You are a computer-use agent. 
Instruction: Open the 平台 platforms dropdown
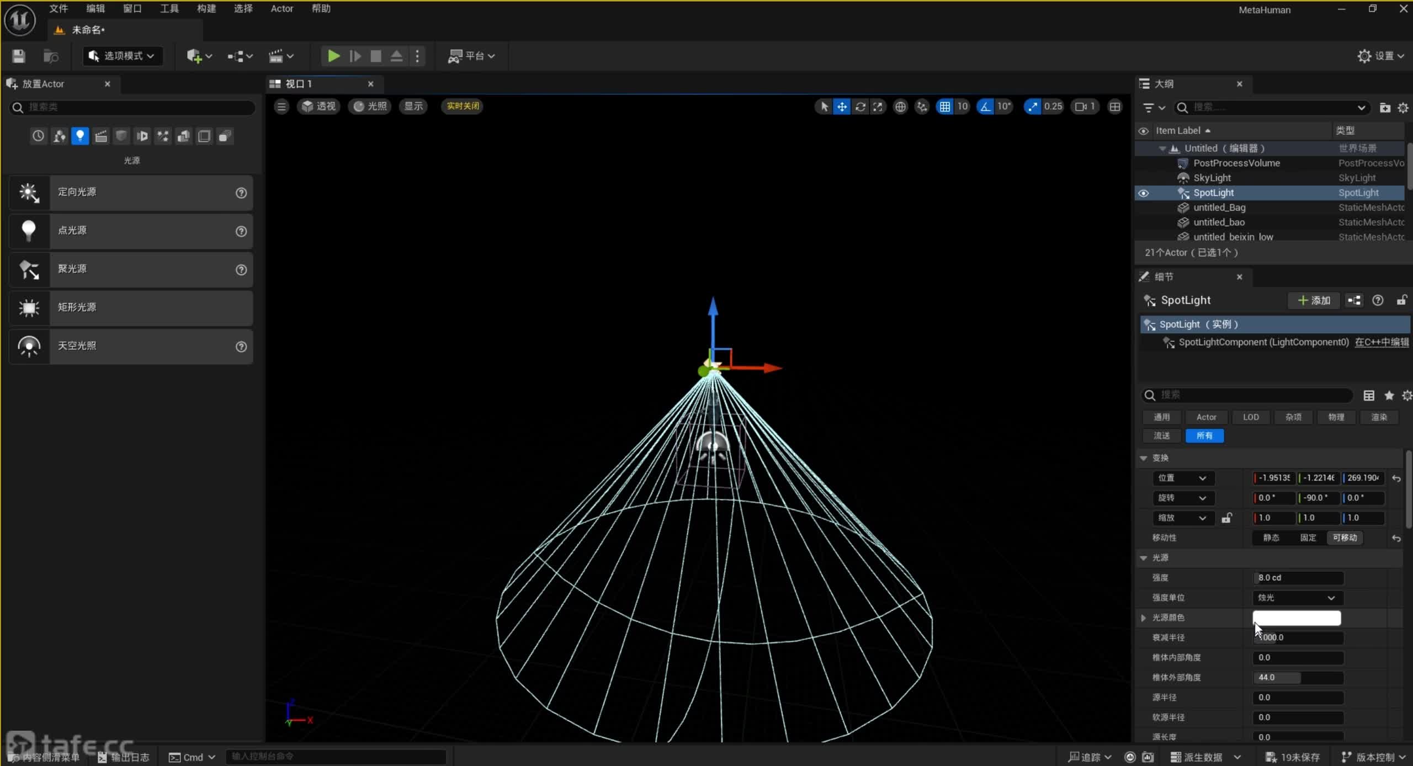point(471,56)
